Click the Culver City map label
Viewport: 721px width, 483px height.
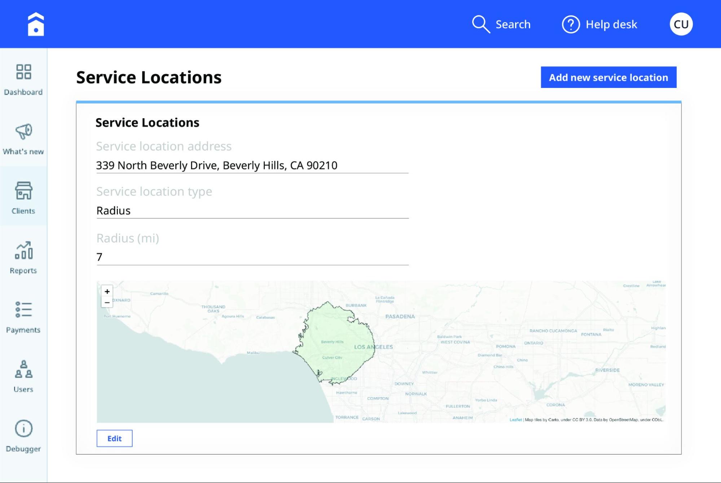click(332, 358)
